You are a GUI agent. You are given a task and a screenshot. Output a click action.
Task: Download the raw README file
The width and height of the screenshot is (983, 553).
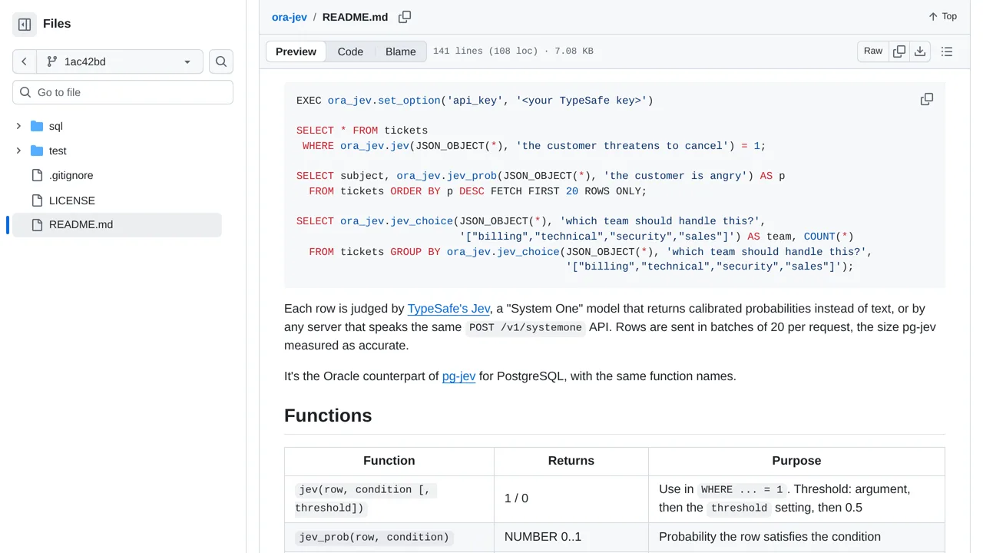pos(920,51)
